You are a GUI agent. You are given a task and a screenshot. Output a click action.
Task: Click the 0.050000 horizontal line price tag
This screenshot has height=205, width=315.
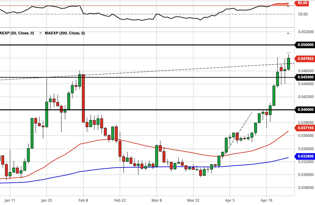pyautogui.click(x=305, y=45)
